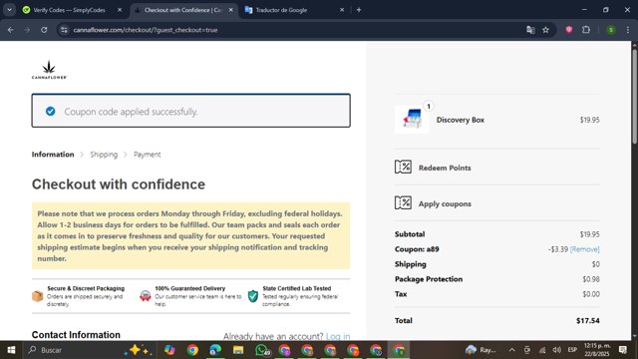Reload the checkout page
This screenshot has height=359, width=638.
click(x=44, y=30)
